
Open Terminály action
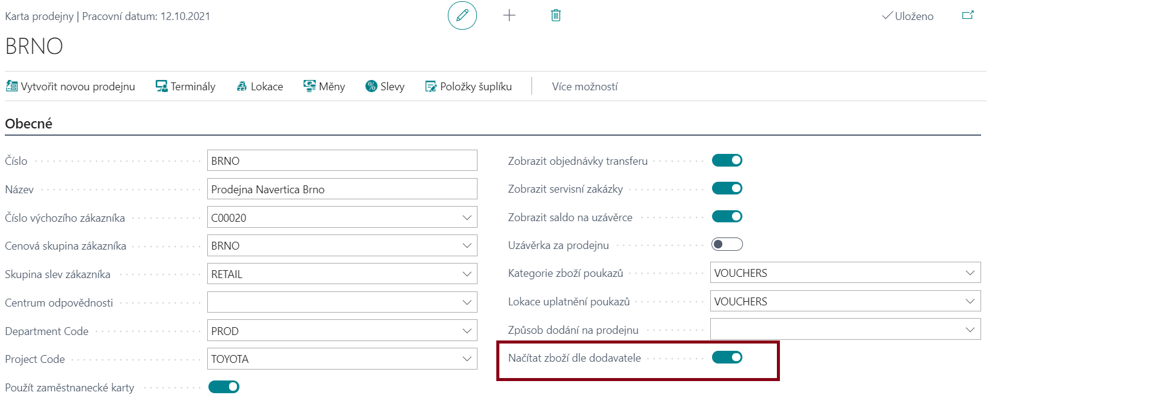(185, 87)
